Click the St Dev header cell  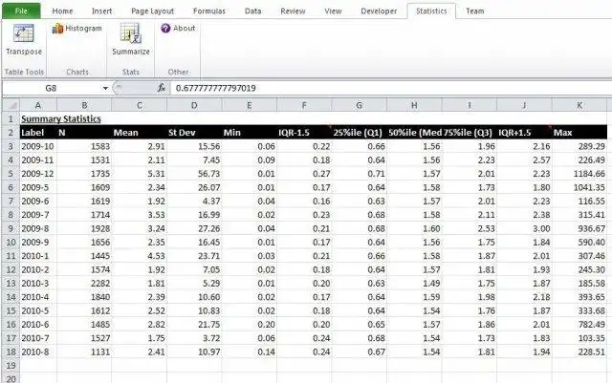click(194, 133)
